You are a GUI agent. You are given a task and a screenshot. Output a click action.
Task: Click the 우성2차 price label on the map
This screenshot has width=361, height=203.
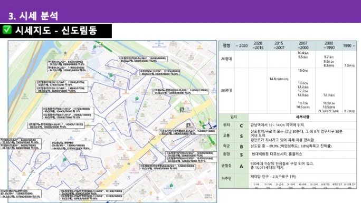(160, 72)
